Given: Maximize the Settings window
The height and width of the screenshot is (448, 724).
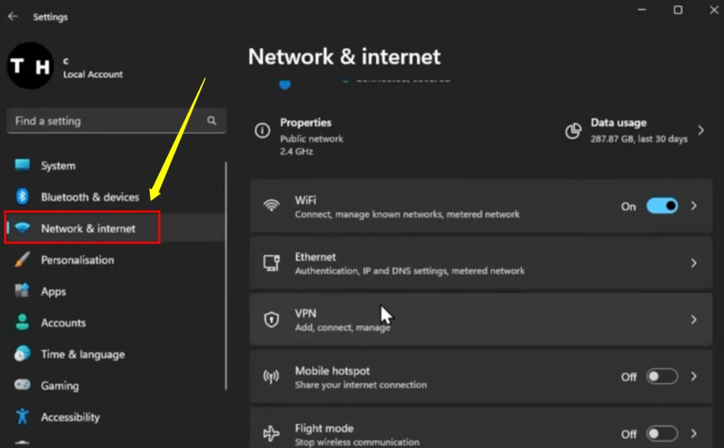Looking at the screenshot, I should coord(678,10).
